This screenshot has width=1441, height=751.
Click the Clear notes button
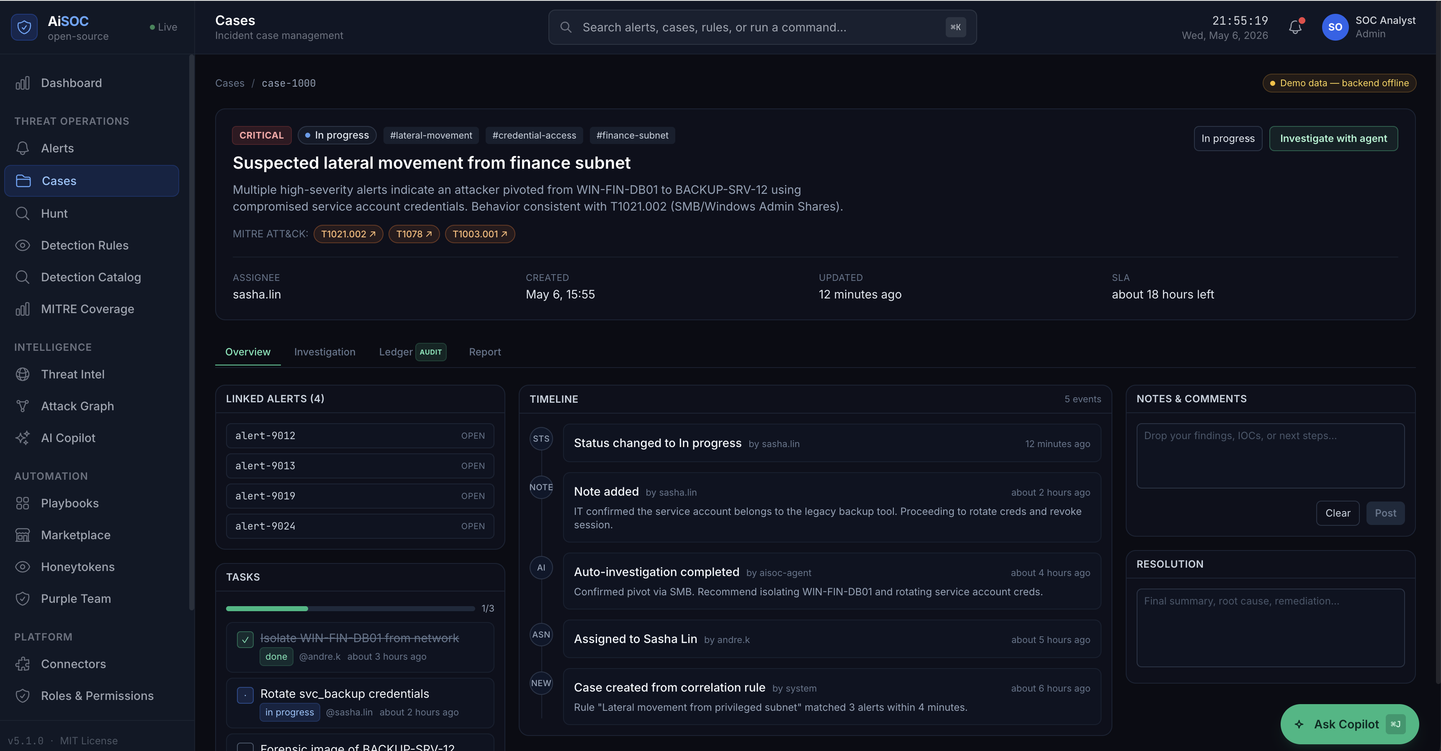(x=1338, y=513)
